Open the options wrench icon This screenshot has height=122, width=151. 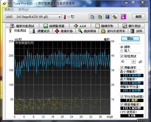(x=115, y=17)
